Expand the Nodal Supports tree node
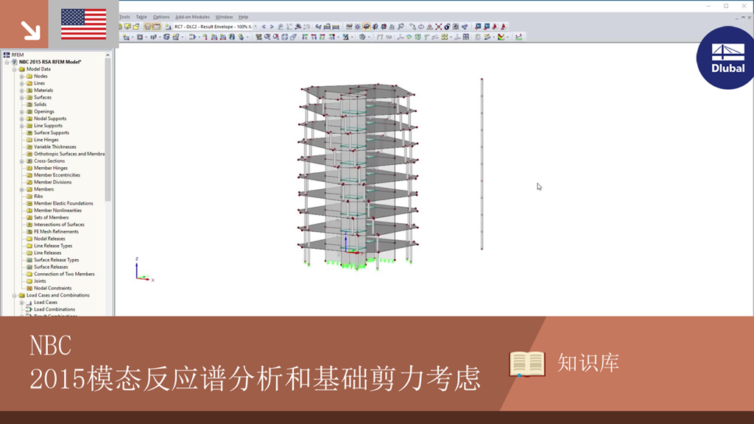 pos(21,119)
